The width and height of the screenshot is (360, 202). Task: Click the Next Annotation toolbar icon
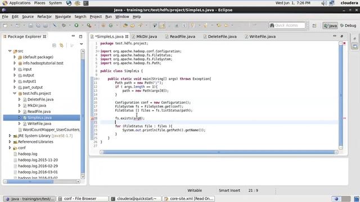click(x=192, y=25)
